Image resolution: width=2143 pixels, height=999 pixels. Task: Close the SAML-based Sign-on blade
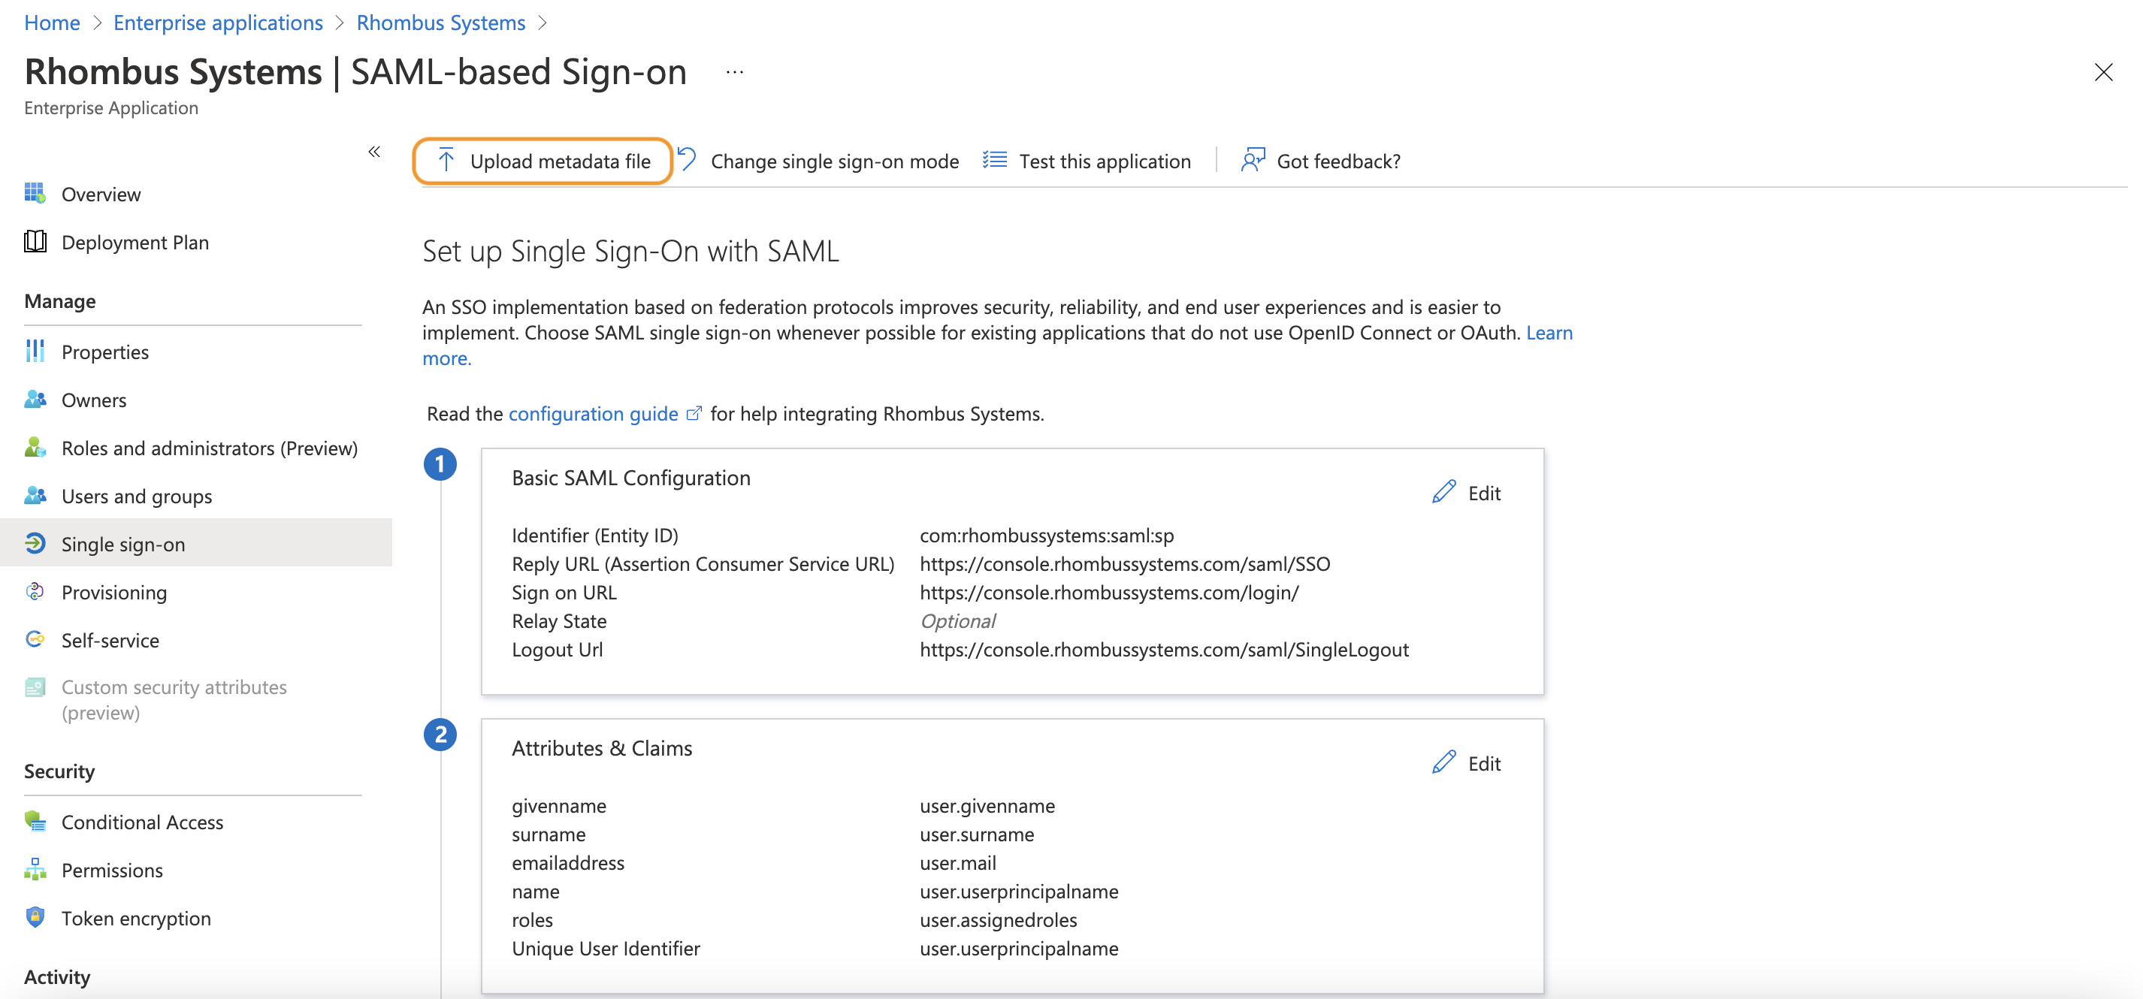coord(2103,72)
